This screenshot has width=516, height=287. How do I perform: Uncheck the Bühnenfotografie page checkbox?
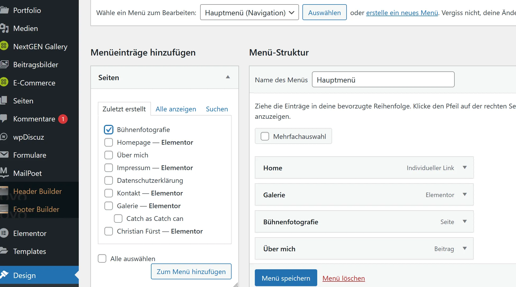[x=109, y=130]
